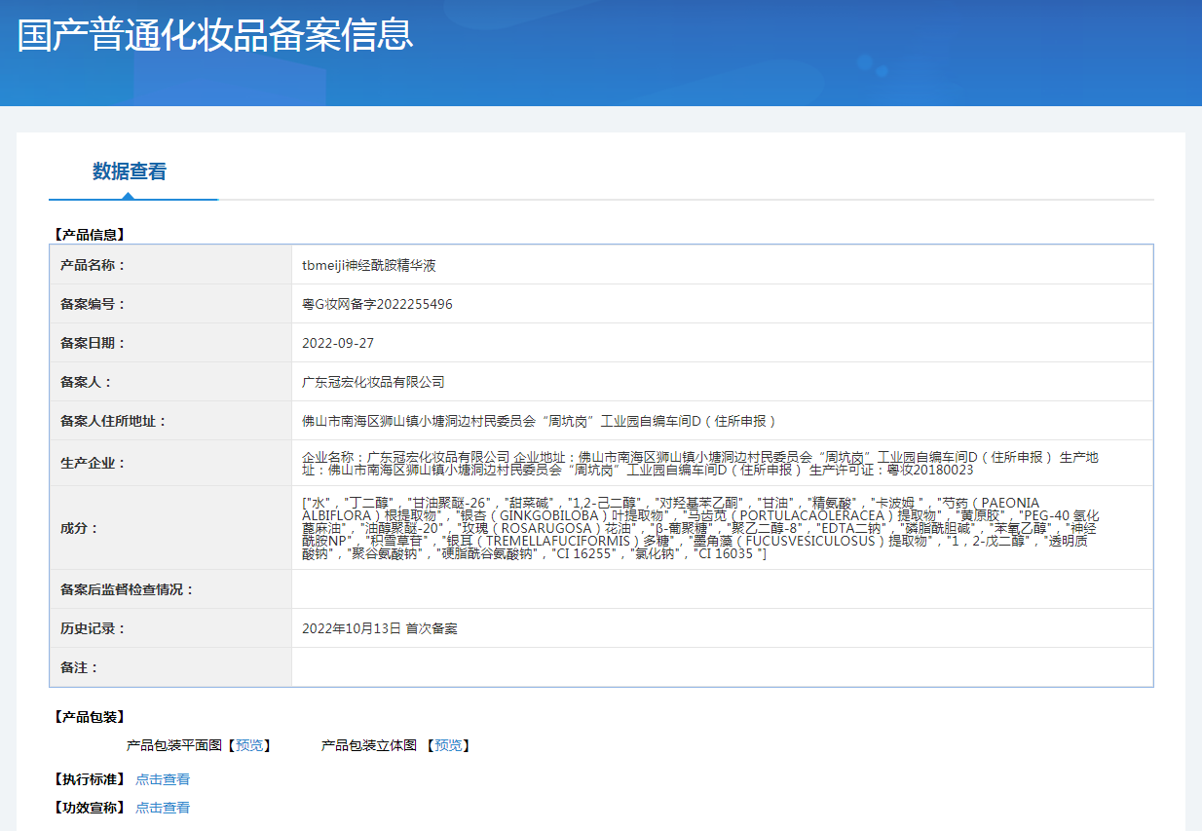
Task: Open the 产品包装平面图 预览 link
Action: coord(249,745)
